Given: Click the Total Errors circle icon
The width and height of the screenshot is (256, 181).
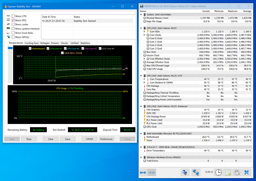Looking at the screenshot, I should coord(144,161).
